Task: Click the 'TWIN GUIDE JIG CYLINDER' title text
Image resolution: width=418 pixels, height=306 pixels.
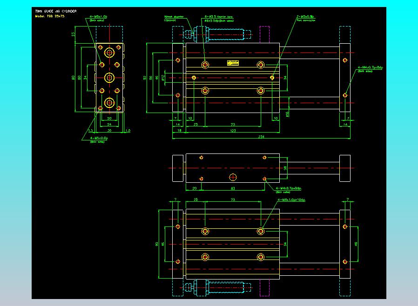Action: (x=56, y=11)
